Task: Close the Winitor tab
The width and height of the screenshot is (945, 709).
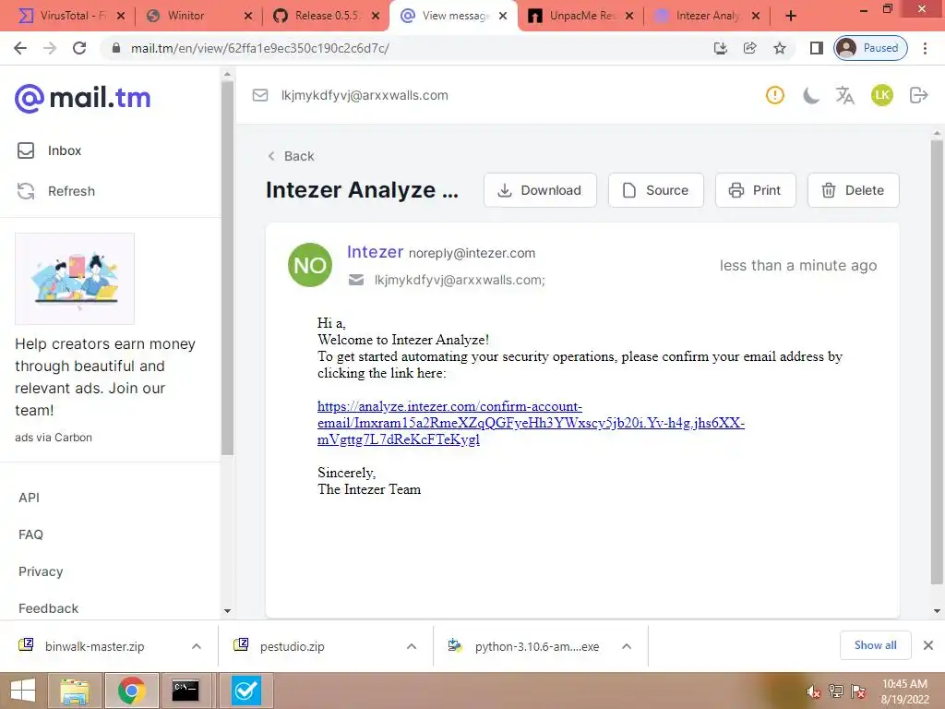Action: [x=247, y=17]
